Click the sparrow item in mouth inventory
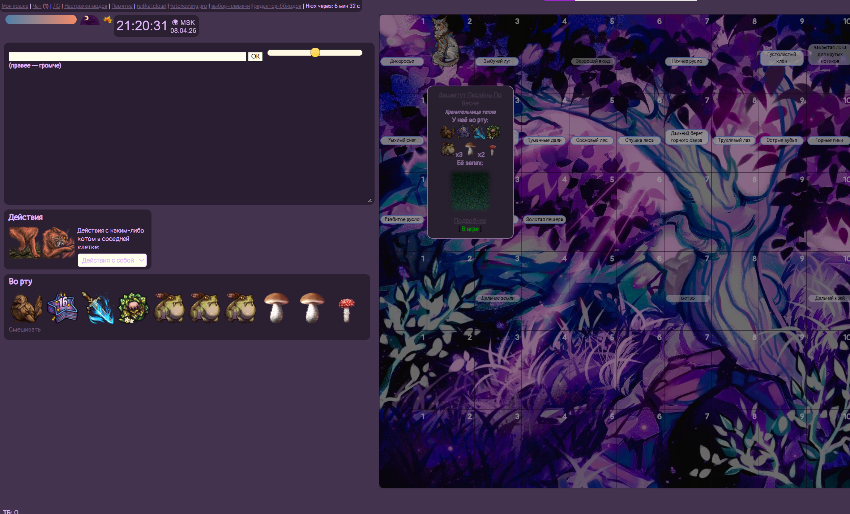850x514 pixels. pos(26,308)
